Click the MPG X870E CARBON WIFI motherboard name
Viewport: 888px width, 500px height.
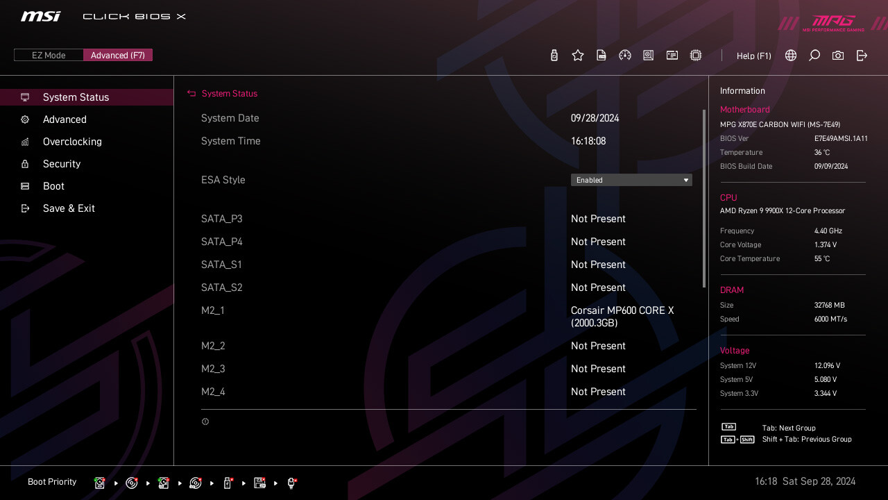point(780,125)
